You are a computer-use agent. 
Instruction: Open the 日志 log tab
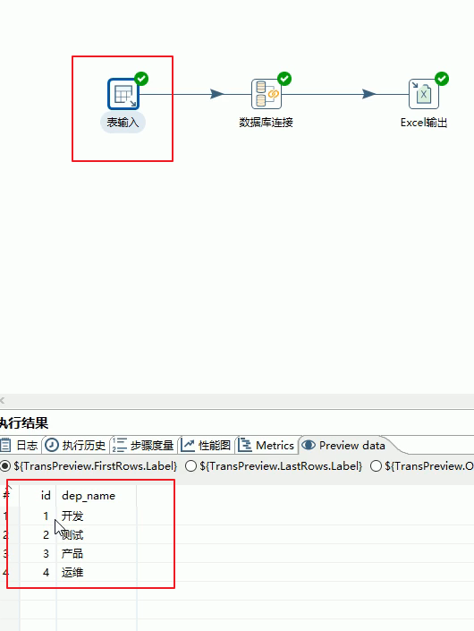coord(20,445)
